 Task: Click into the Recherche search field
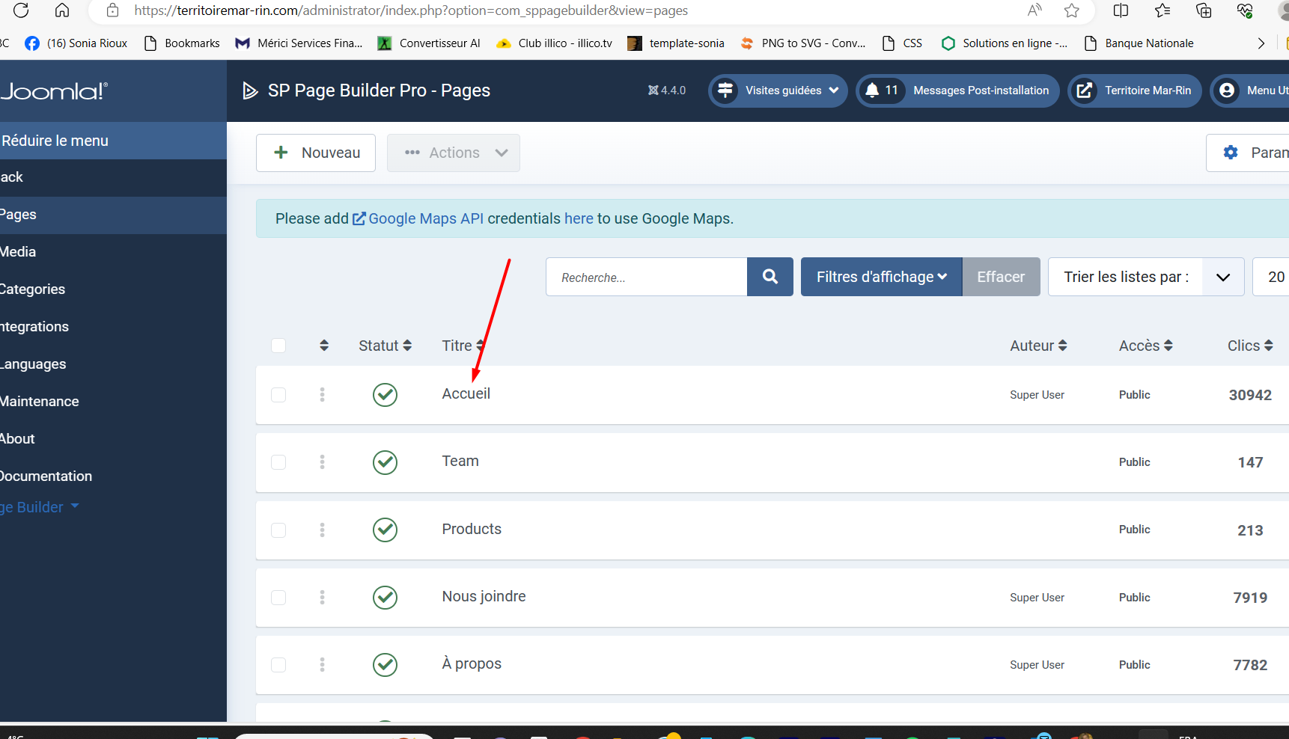coord(647,277)
